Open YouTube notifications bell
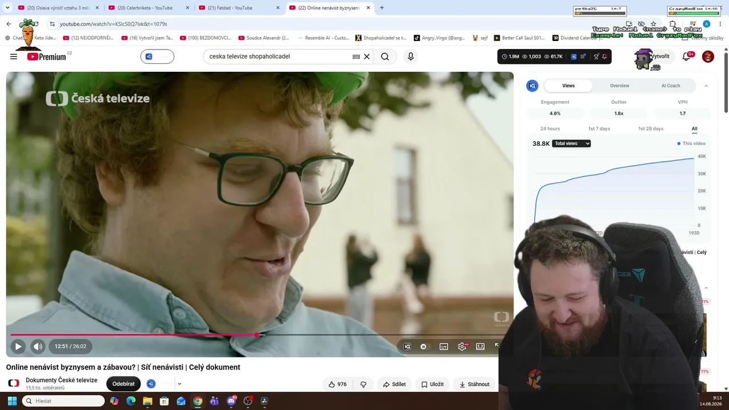This screenshot has width=729, height=410. (x=686, y=56)
